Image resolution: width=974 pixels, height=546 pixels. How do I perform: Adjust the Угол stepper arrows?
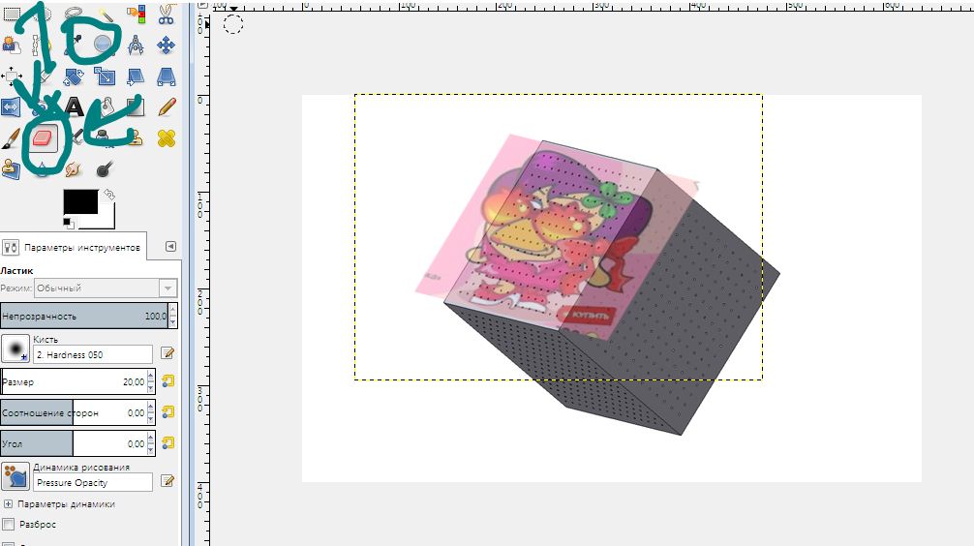(150, 443)
